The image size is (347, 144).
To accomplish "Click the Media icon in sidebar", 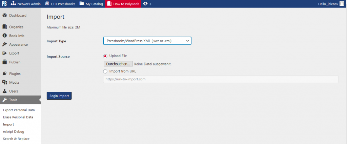I will [4, 83].
